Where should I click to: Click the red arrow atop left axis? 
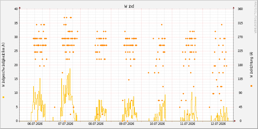click(x=20, y=7)
